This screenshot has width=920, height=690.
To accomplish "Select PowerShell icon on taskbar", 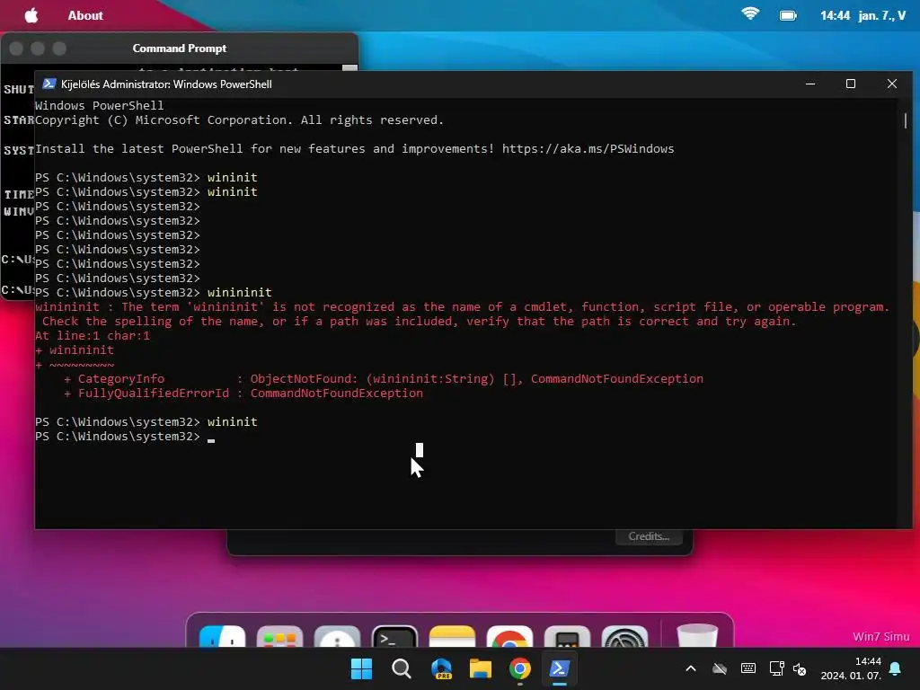I will (559, 668).
